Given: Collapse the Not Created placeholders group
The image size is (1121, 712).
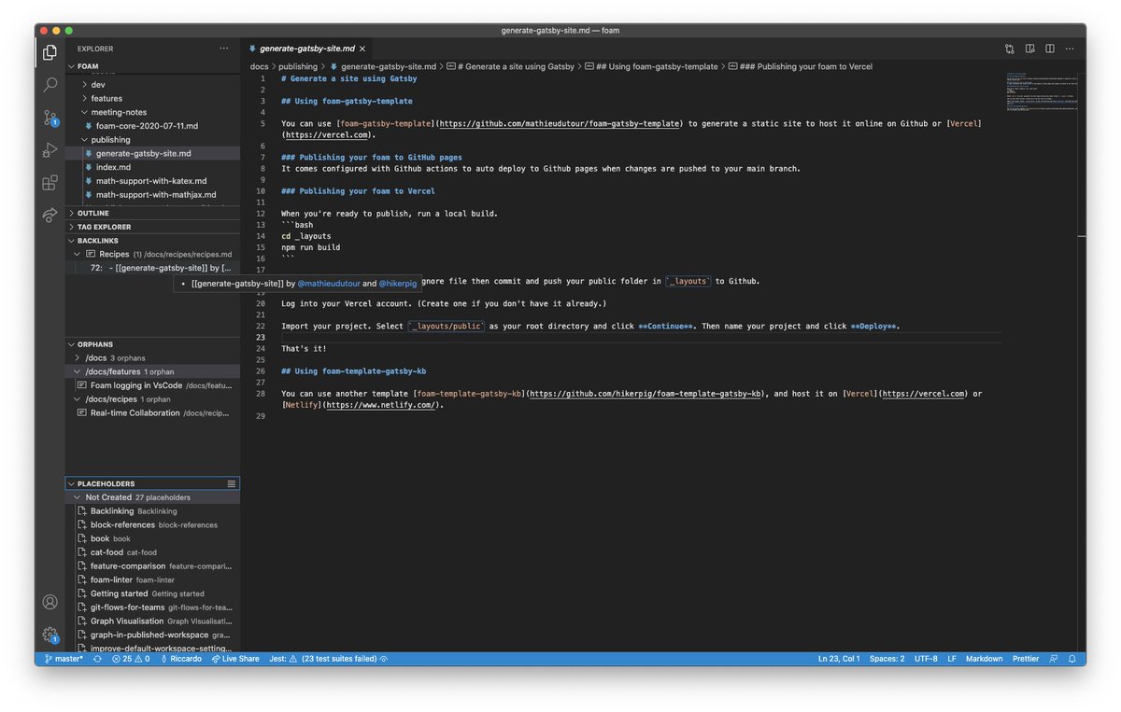Looking at the screenshot, I should pos(152,497).
